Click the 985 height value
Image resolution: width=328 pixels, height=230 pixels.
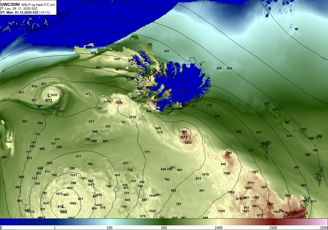(x=158, y=128)
